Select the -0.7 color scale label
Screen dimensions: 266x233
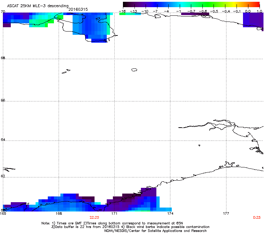point(191,11)
